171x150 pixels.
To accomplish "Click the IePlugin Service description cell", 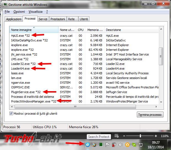I will tap(116, 92).
